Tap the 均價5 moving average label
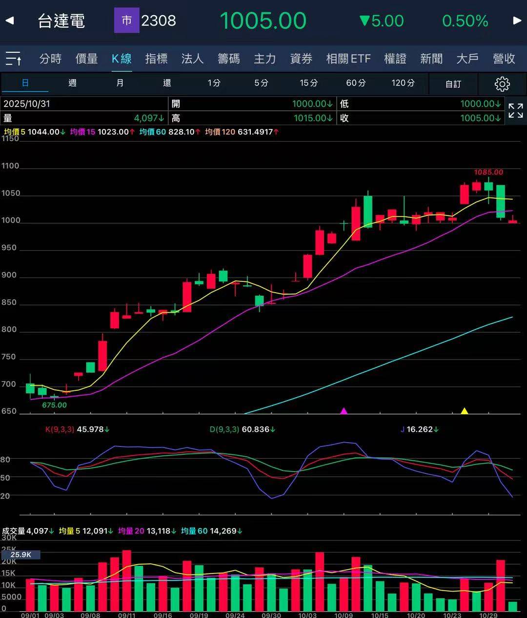Viewport: 527px width, 618px height. coord(15,132)
